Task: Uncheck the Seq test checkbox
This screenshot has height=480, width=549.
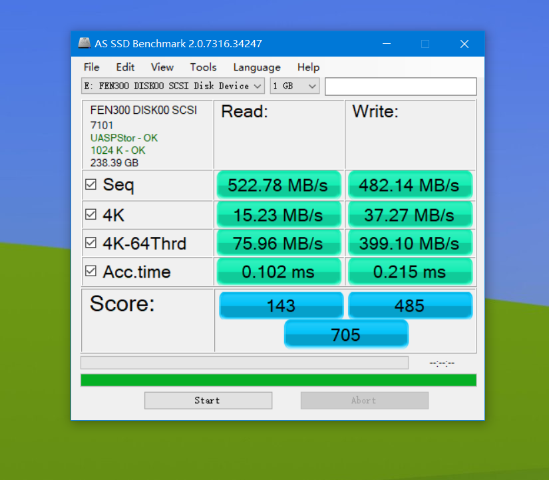Action: click(91, 184)
